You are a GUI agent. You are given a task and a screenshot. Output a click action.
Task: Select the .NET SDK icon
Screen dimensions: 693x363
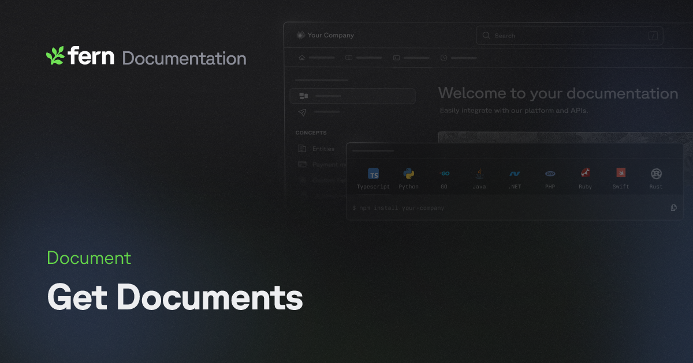(x=515, y=173)
